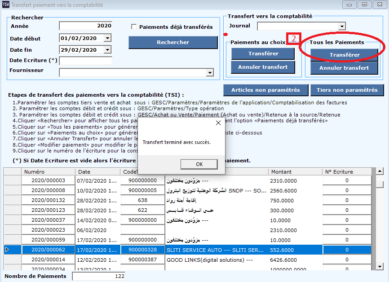
Task: Maximize the Transfert paiement window
Action: click(364, 4)
